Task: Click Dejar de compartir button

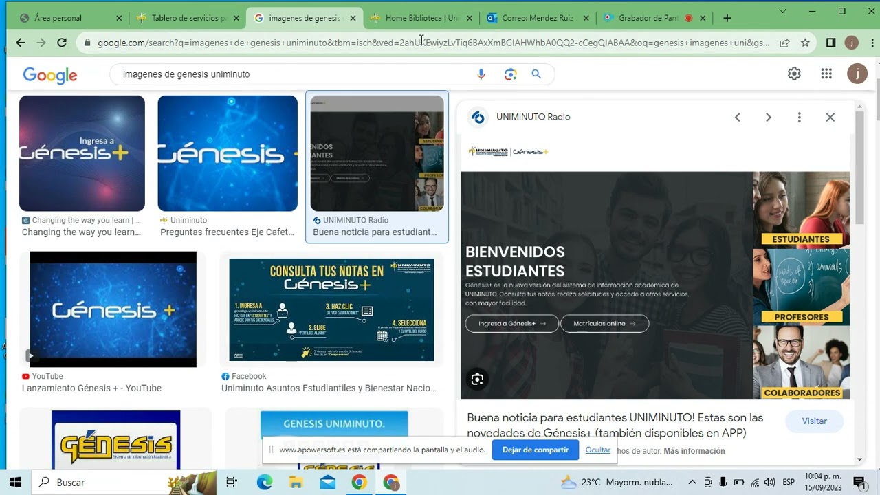Action: pos(535,450)
